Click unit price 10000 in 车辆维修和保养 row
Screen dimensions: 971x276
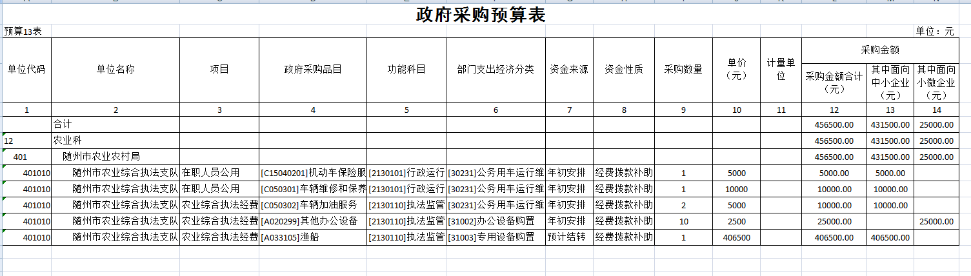point(736,189)
